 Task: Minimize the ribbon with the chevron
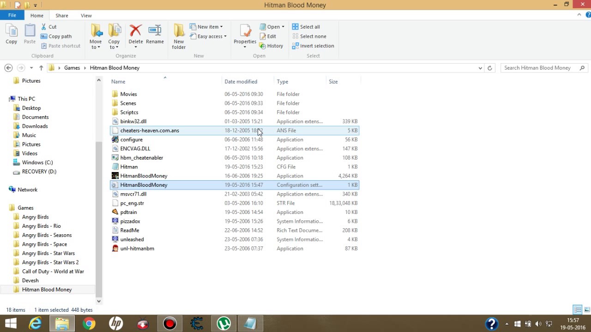579,15
